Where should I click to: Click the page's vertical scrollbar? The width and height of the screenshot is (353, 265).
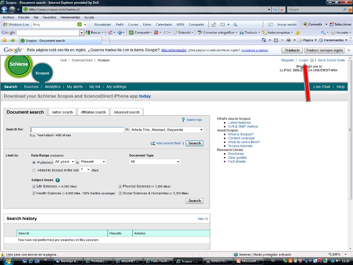pos(350,153)
